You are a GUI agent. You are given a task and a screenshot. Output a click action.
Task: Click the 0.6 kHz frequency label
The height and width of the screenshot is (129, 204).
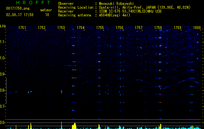click(3, 123)
